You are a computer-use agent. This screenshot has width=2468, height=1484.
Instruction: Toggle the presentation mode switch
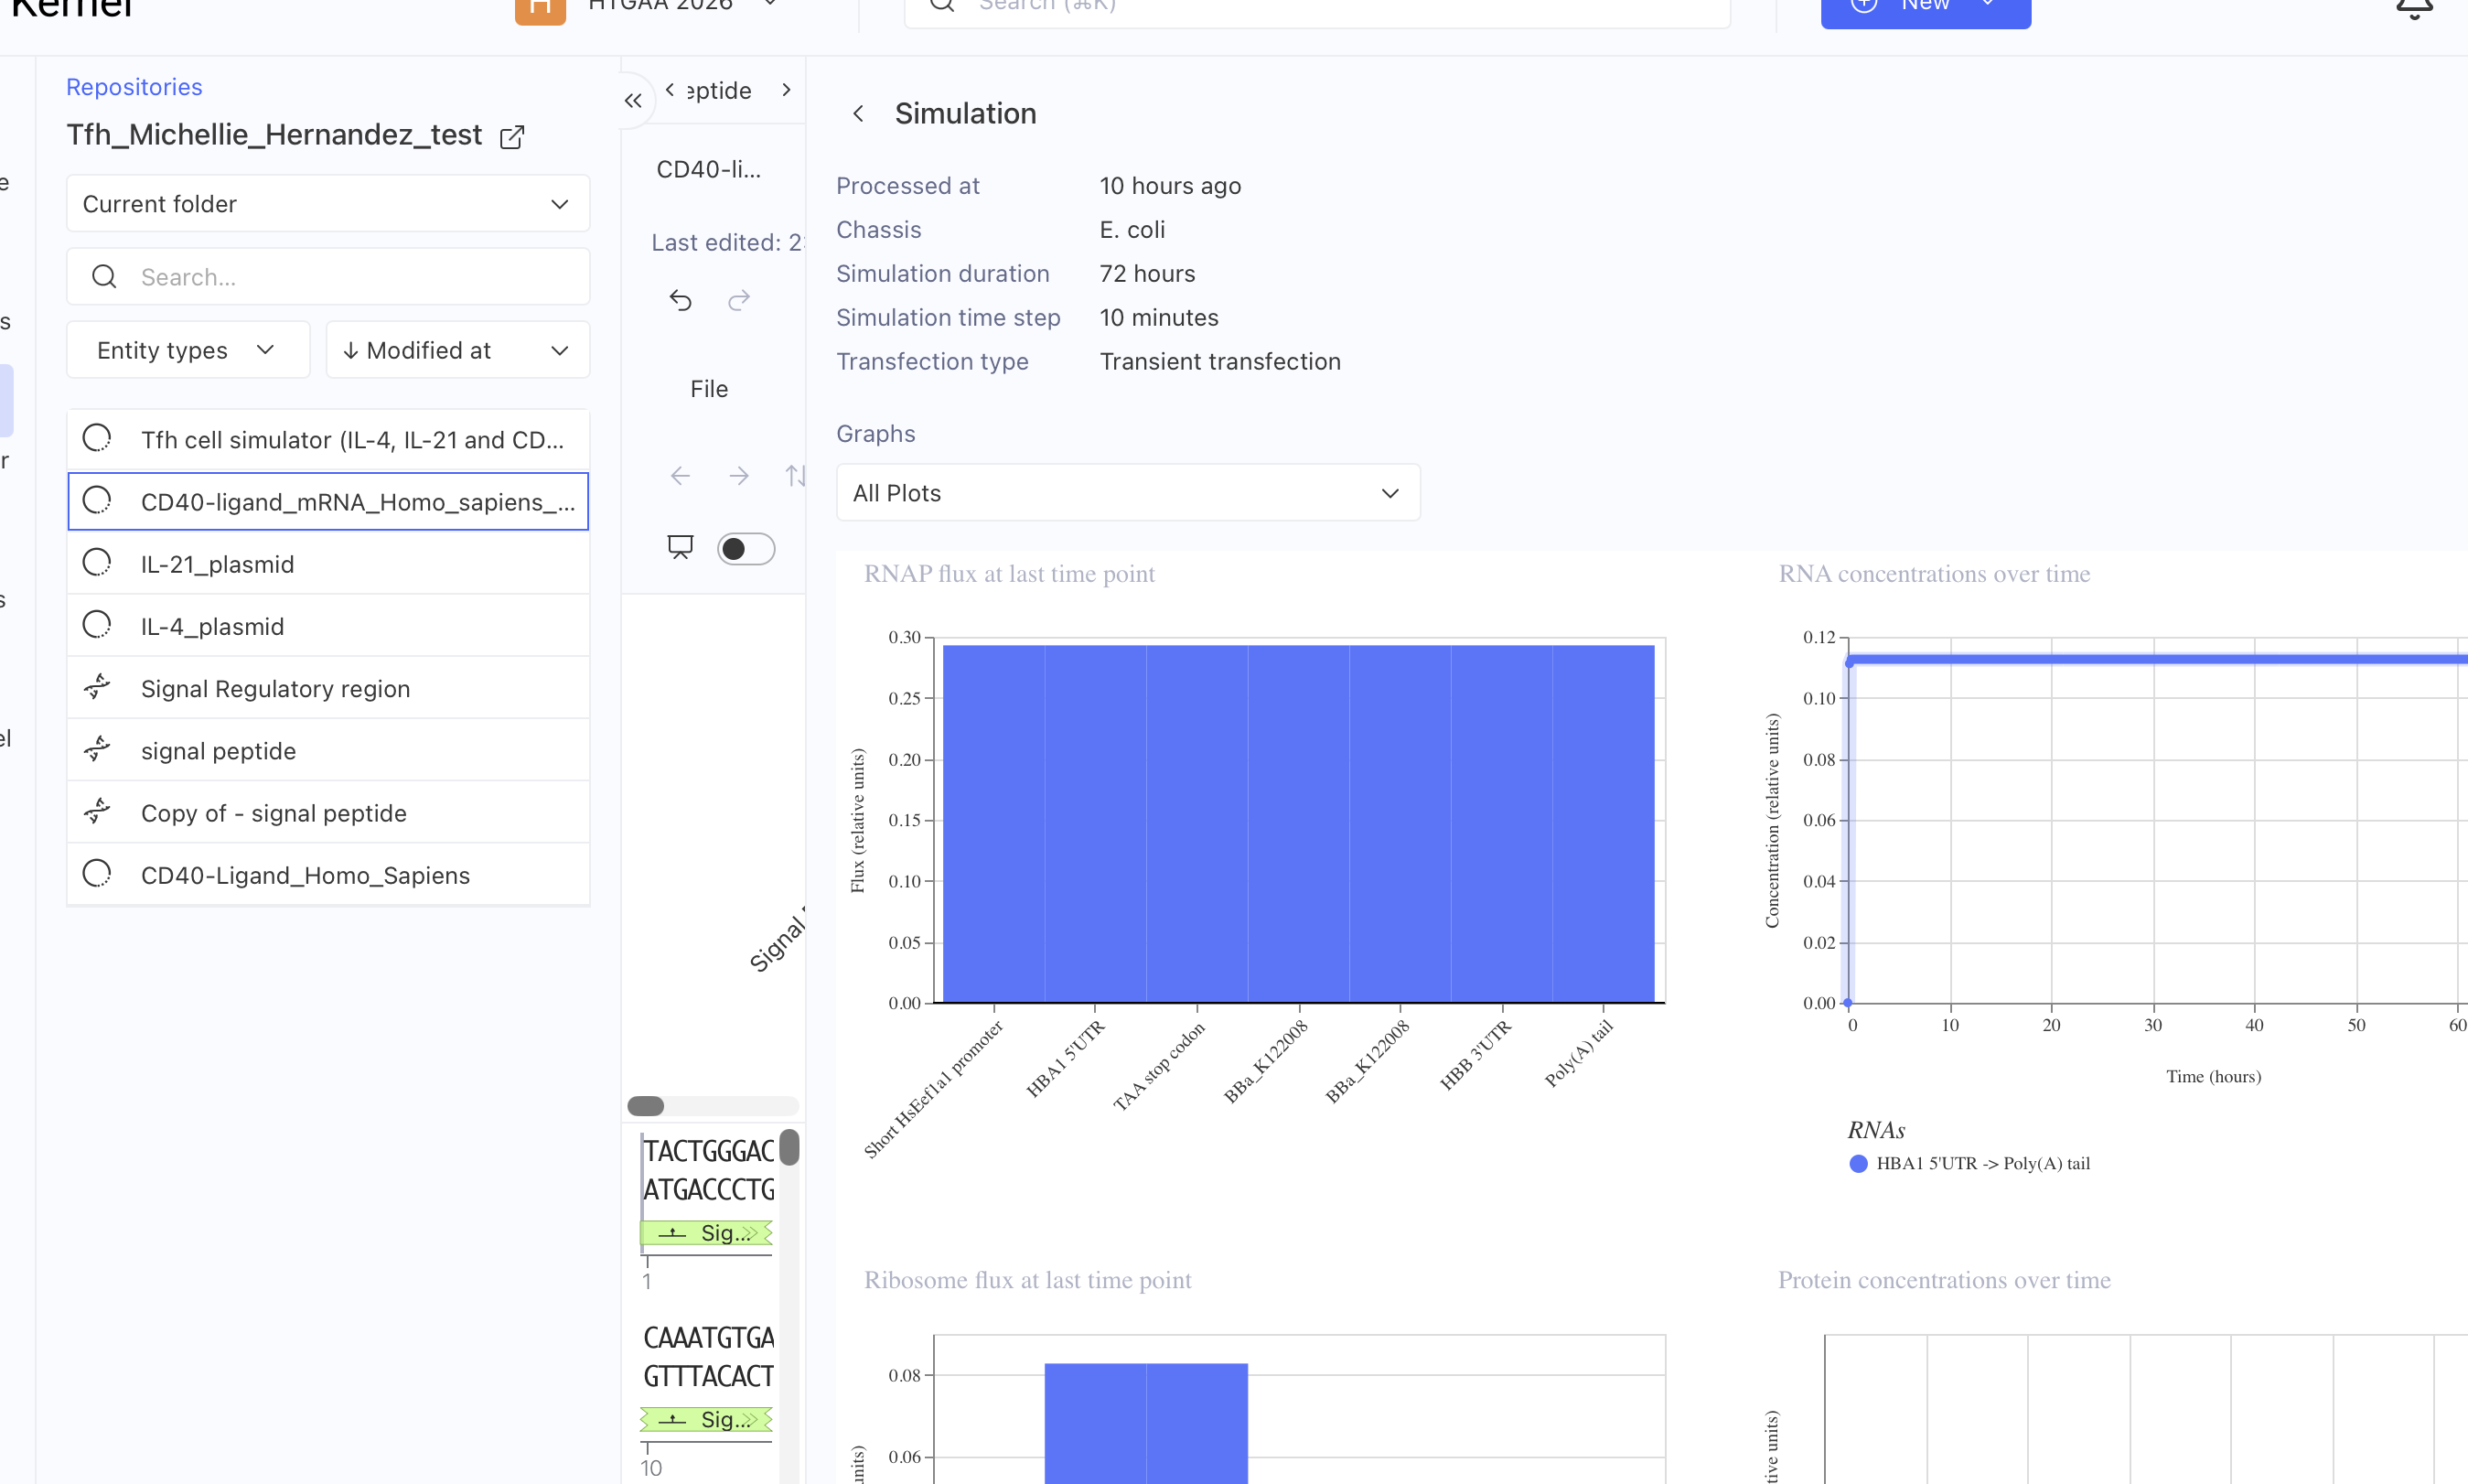pyautogui.click(x=746, y=548)
